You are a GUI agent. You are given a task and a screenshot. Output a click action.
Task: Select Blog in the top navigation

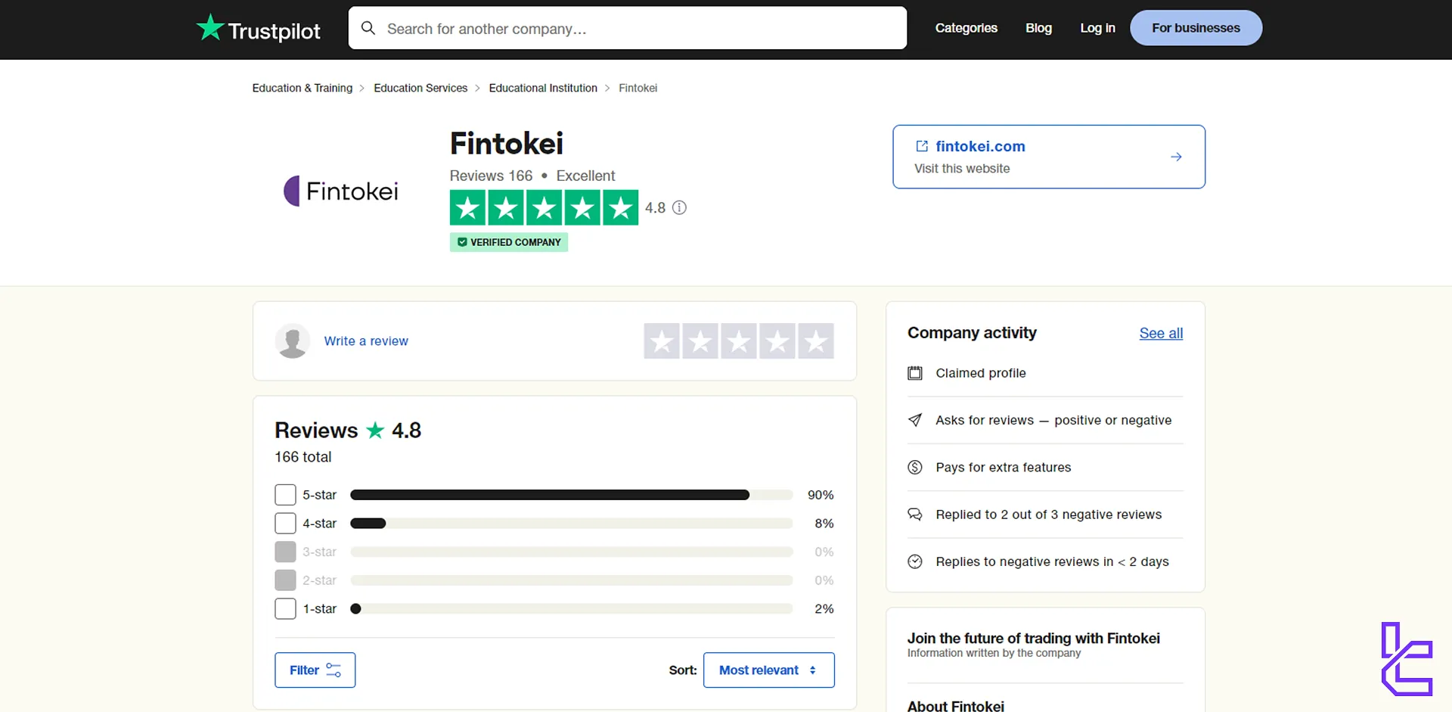1038,28
